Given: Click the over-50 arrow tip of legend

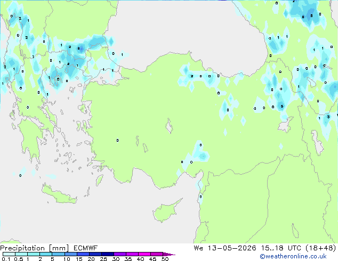Looking at the screenshot, I should [x=169, y=254].
